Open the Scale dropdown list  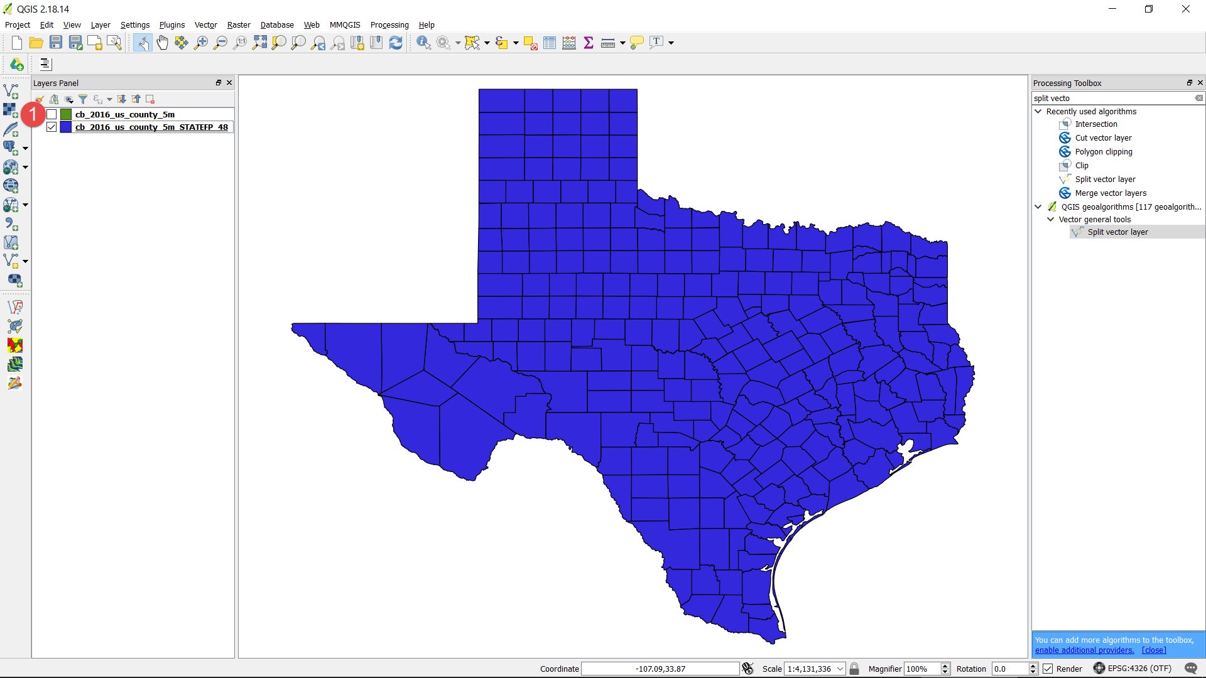pos(840,669)
